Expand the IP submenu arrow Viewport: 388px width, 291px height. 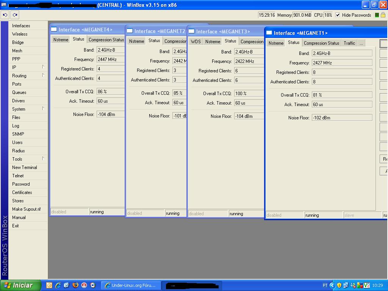(43, 67)
